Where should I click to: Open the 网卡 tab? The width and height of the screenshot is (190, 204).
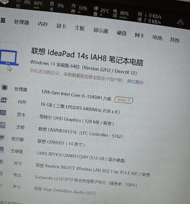(x=139, y=35)
